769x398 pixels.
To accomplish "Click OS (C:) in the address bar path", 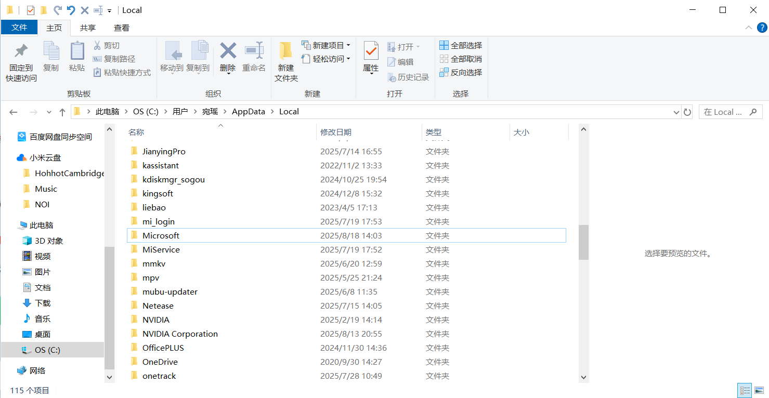I will (x=146, y=112).
